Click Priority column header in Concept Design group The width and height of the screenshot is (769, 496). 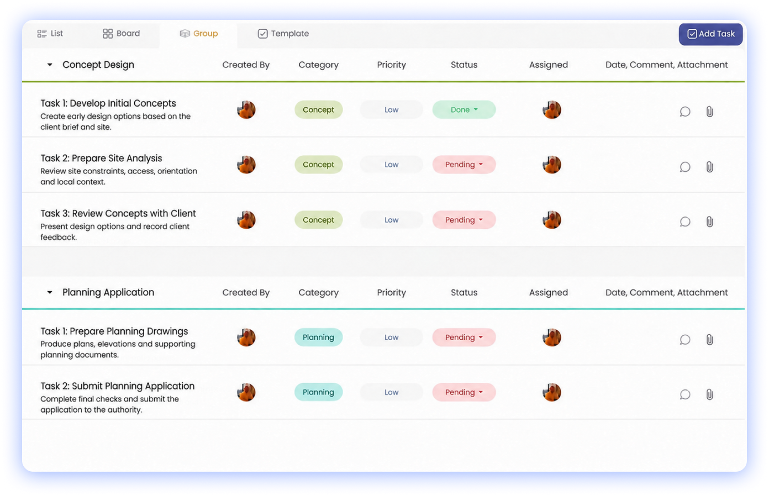pos(391,65)
